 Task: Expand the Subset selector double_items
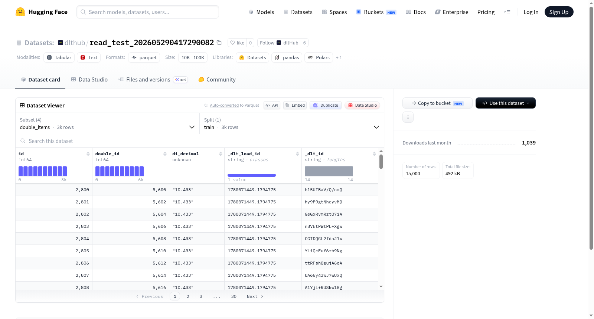coord(107,123)
